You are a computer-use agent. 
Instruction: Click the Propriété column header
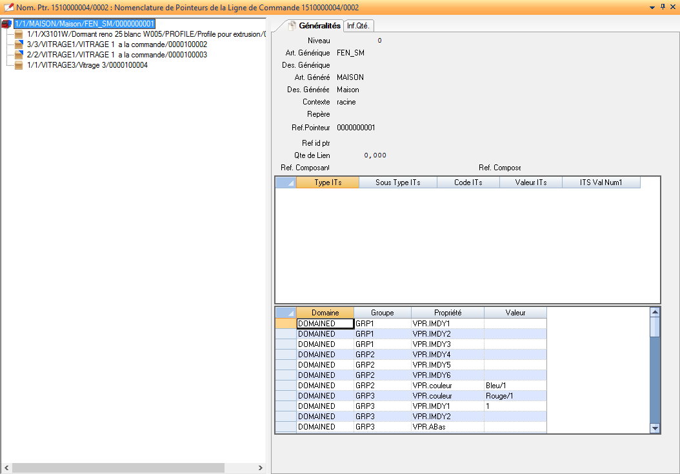click(447, 313)
